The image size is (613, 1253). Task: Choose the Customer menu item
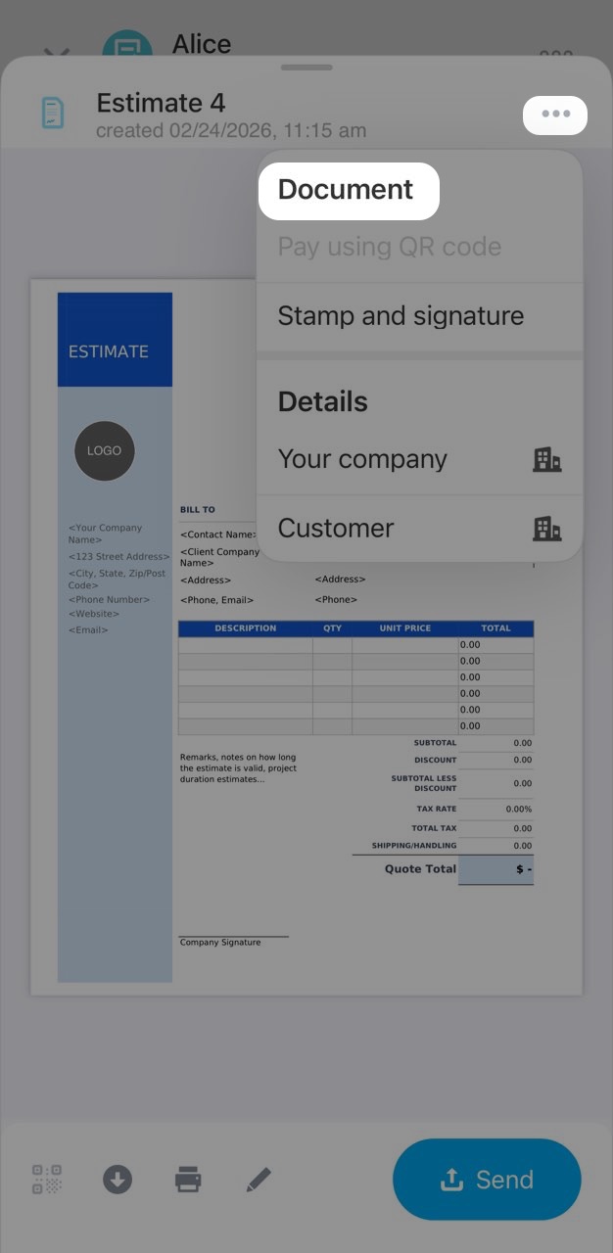pyautogui.click(x=336, y=529)
